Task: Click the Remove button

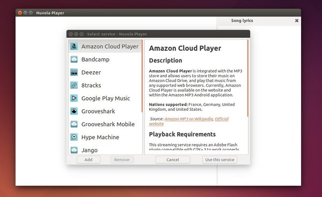Action: (x=122, y=160)
